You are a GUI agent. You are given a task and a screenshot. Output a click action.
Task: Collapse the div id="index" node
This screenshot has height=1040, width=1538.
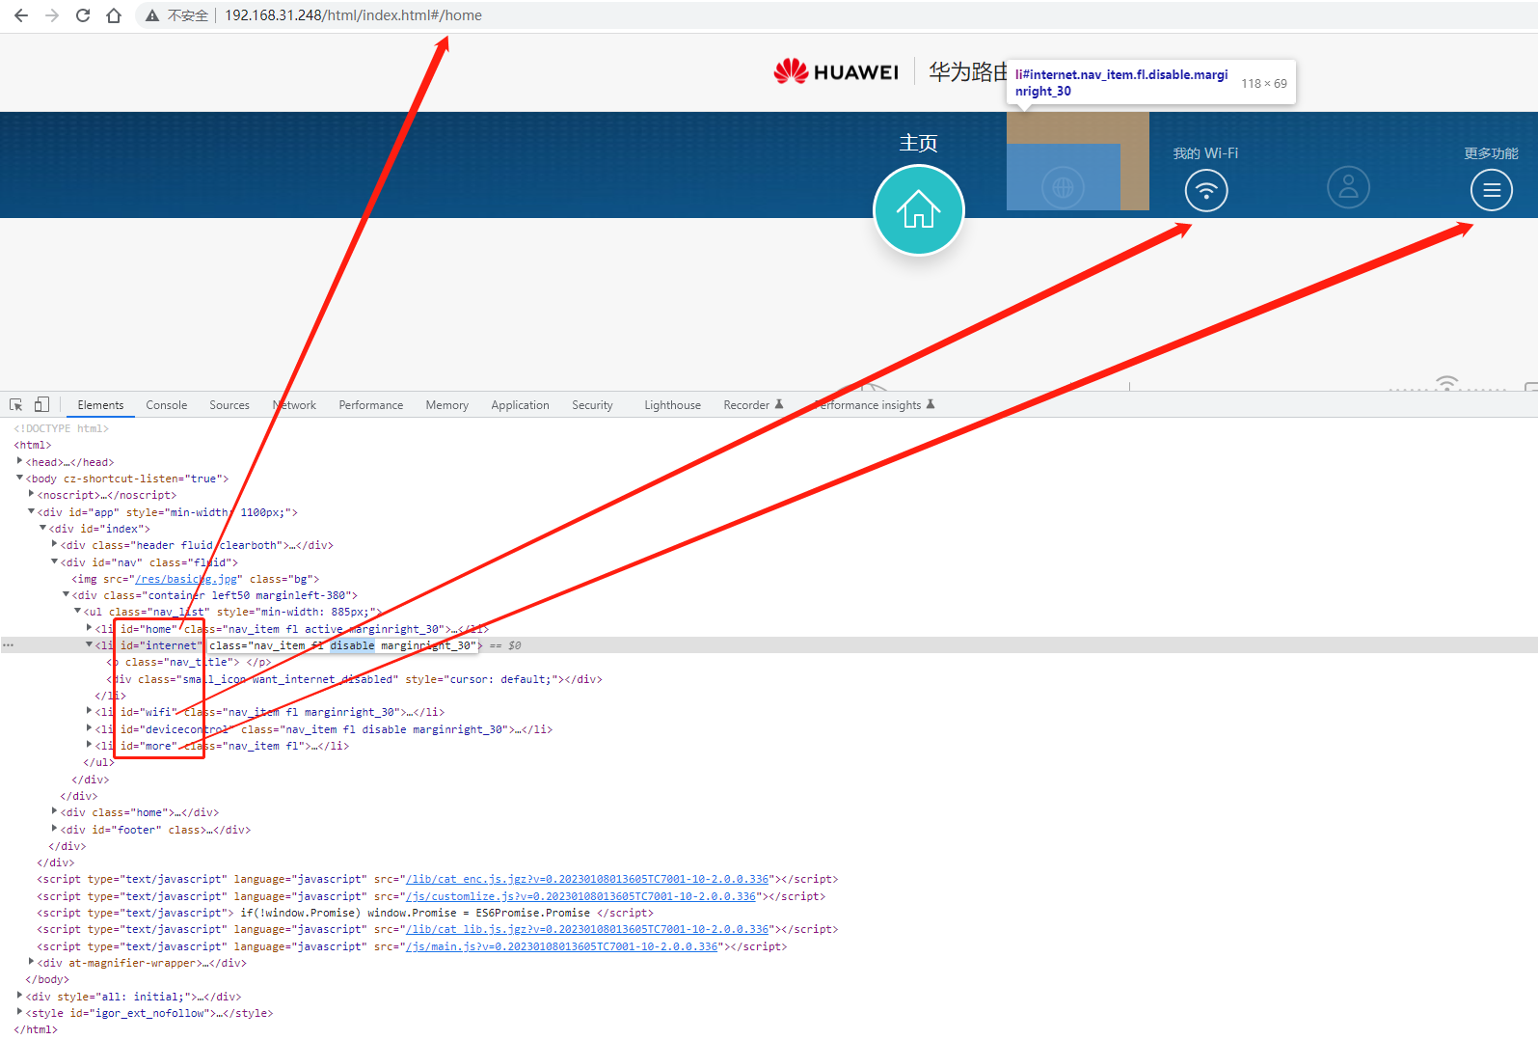[43, 528]
